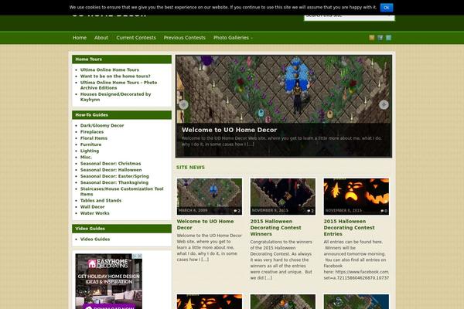The image size is (464, 309).
Task: Click slider title Welcome to UO Home Decor
Action: click(x=230, y=130)
